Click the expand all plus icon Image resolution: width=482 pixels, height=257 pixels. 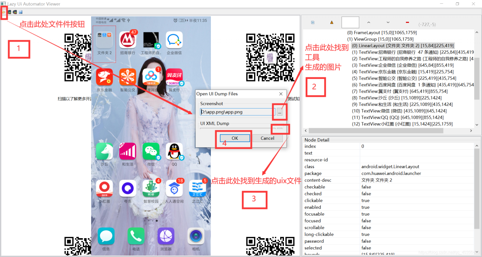click(x=313, y=23)
